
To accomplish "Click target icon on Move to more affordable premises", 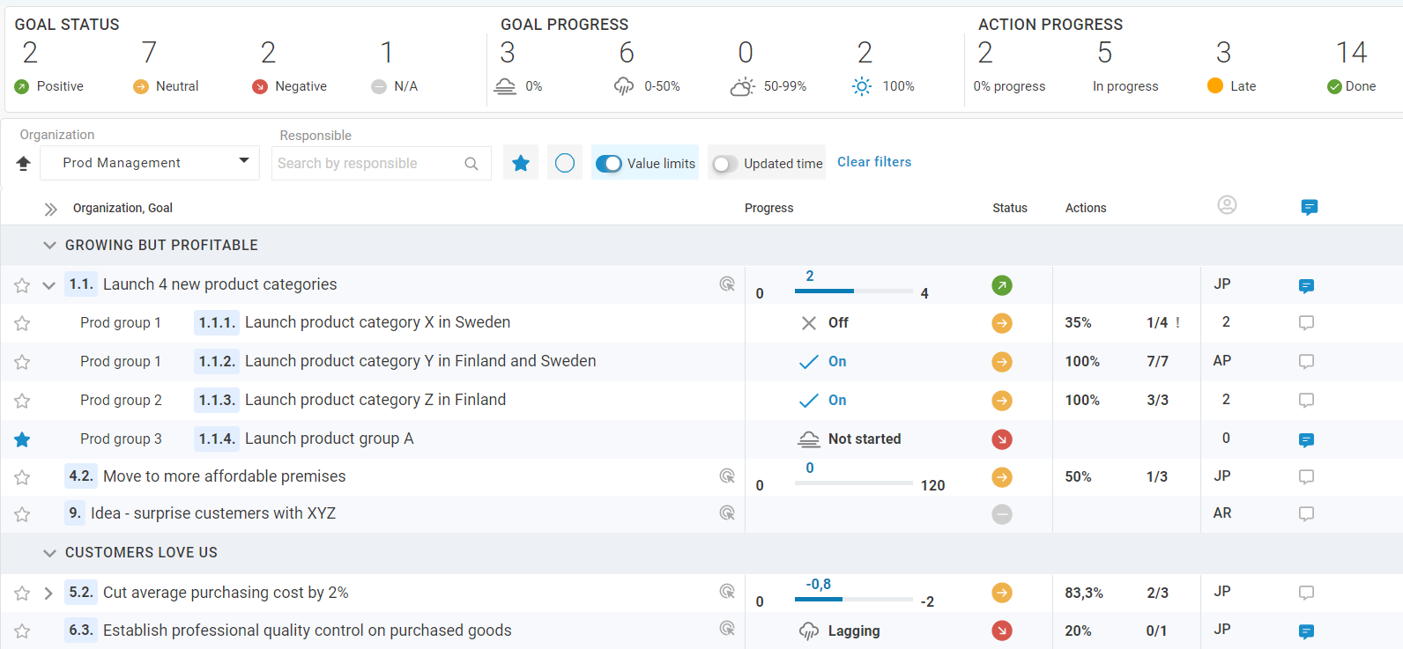I will [x=727, y=476].
